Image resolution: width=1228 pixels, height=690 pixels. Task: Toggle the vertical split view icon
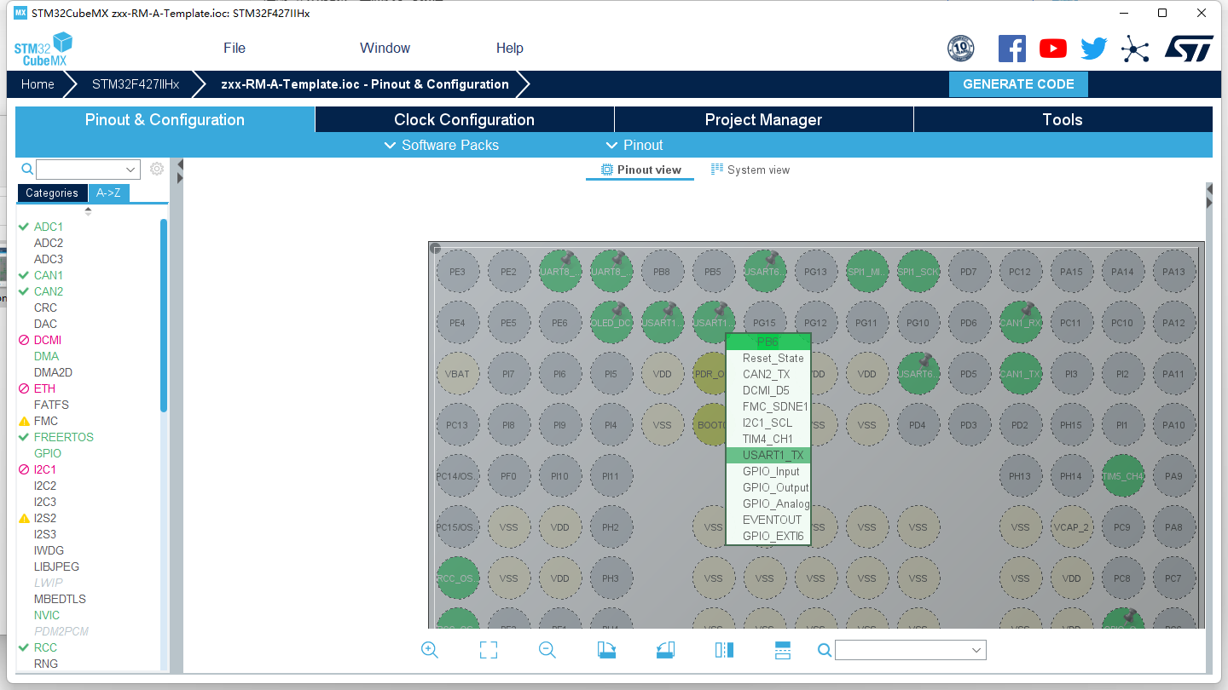(x=724, y=650)
